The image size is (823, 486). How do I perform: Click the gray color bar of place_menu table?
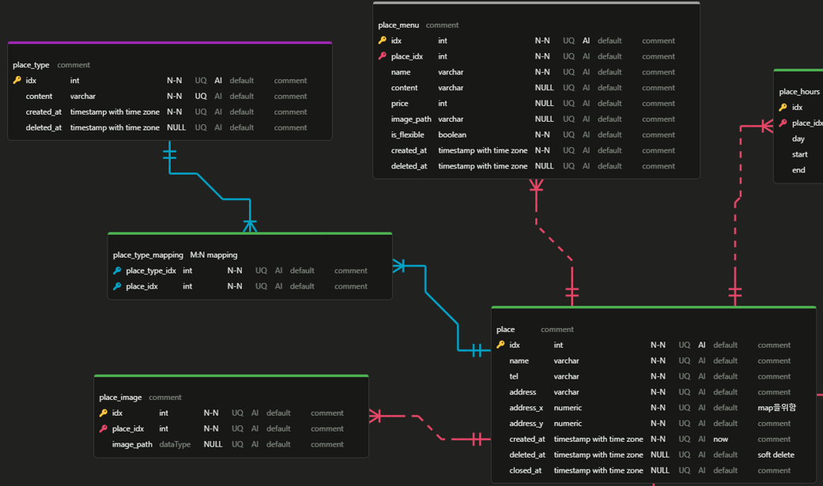pos(536,2)
